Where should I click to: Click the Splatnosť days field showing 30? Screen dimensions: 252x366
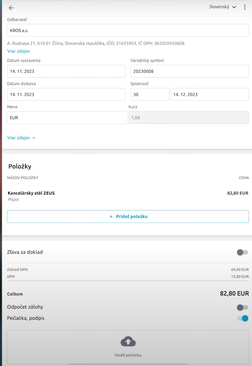pos(150,94)
